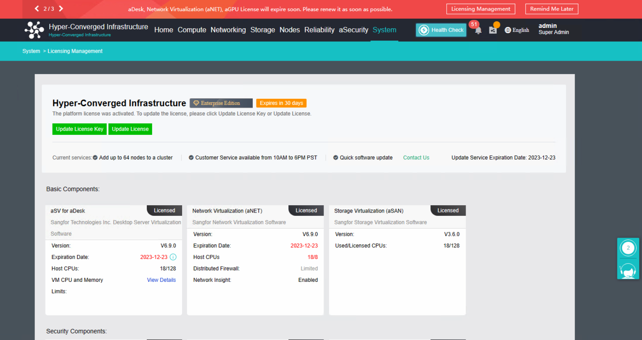The width and height of the screenshot is (642, 340).
Task: Open Licensing Management from banner
Action: click(481, 9)
